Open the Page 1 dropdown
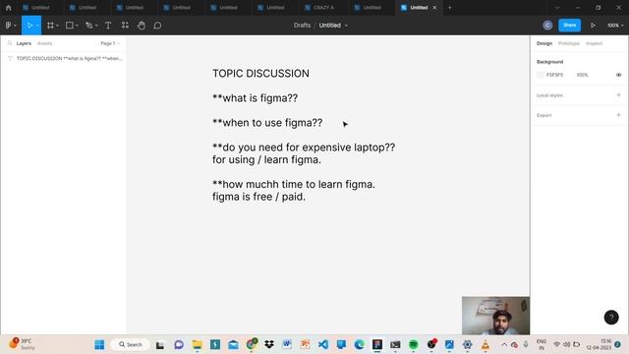Screen dimensions: 629x354 [110, 43]
